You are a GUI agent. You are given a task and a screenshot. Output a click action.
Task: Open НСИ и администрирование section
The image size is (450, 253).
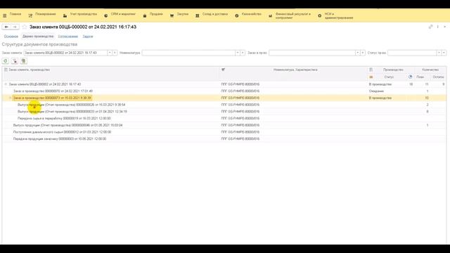point(335,15)
